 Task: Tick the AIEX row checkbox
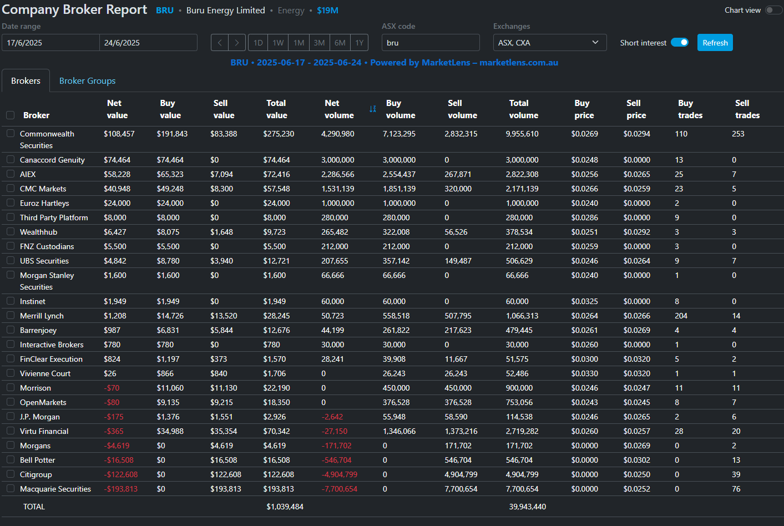(x=11, y=174)
